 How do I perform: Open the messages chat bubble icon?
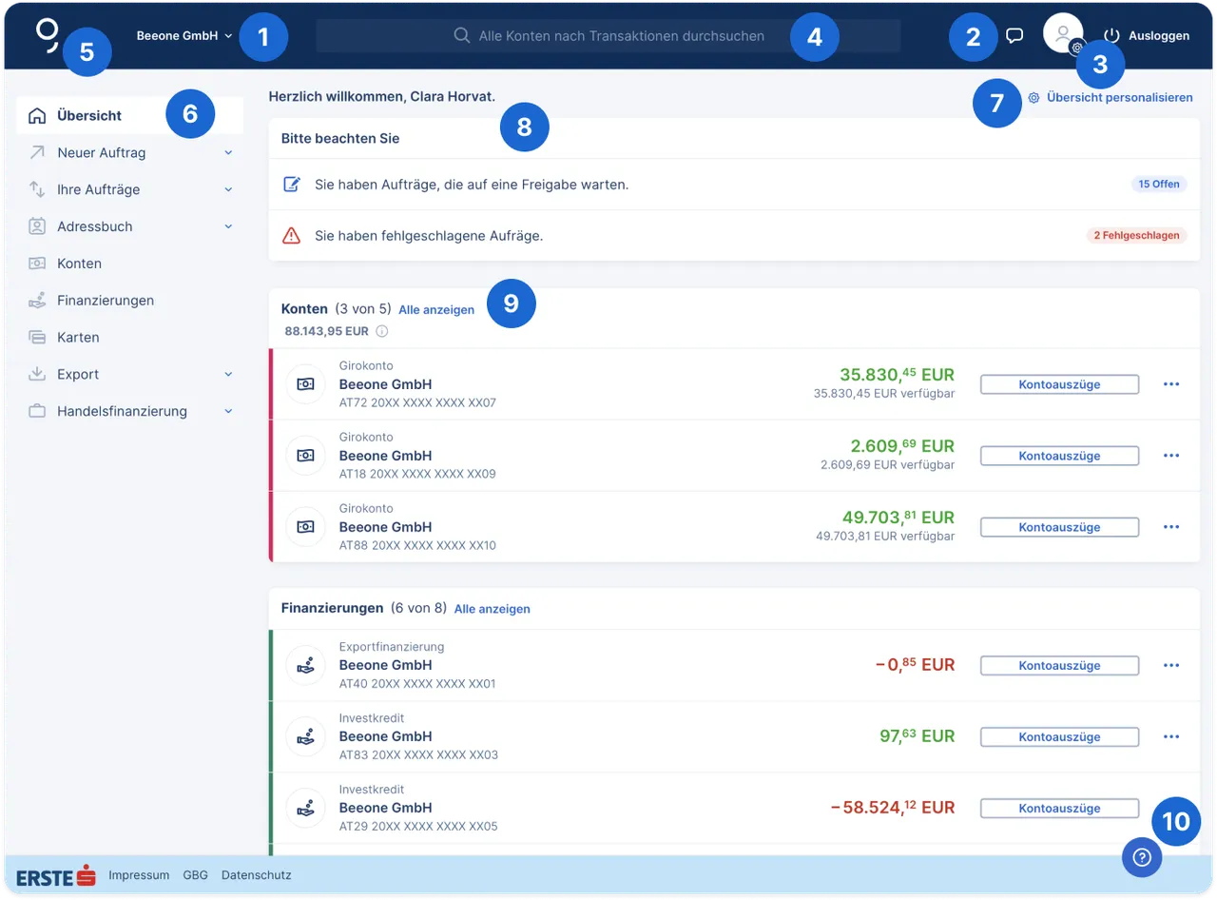click(x=1014, y=36)
